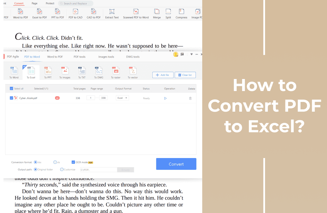
Task: Open the DWG tools tab
Action: (133, 56)
